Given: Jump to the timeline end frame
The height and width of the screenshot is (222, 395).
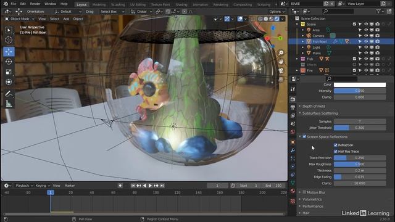Looking at the screenshot, I should pos(162,186).
